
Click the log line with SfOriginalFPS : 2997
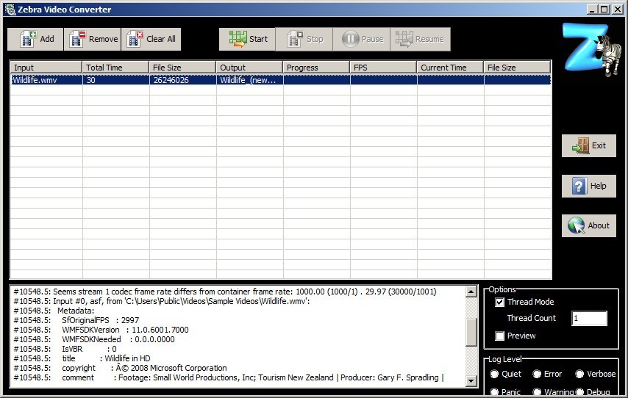pos(76,320)
